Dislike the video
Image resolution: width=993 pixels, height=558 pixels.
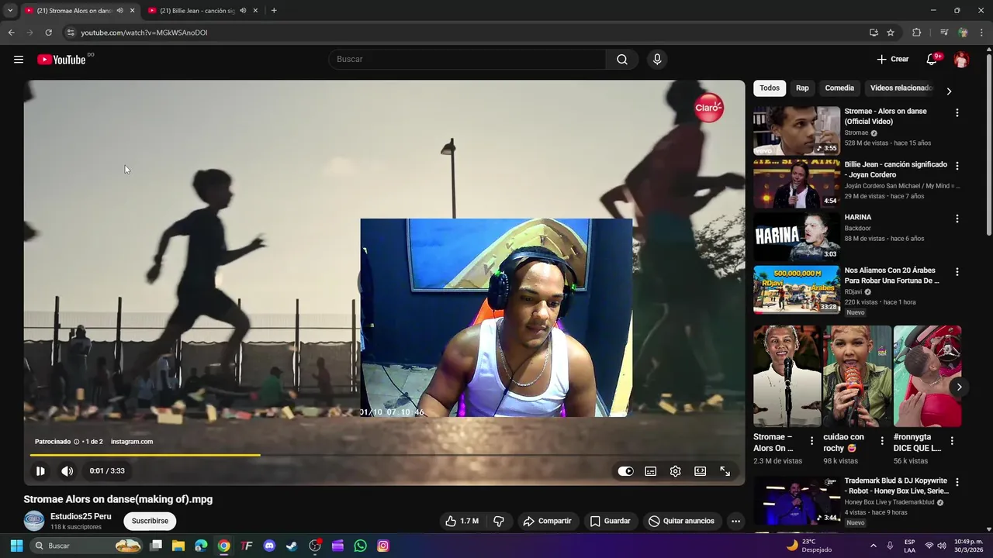coord(499,521)
